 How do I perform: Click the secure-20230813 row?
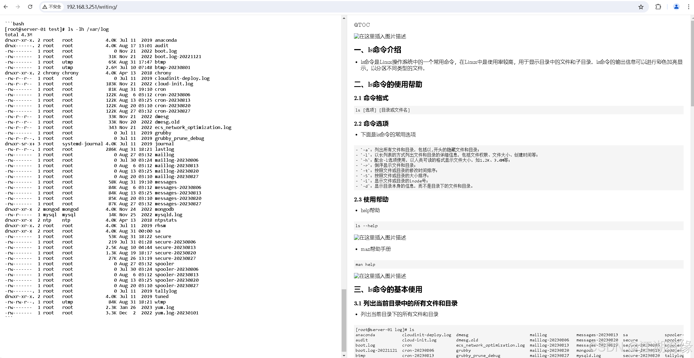pos(100,247)
